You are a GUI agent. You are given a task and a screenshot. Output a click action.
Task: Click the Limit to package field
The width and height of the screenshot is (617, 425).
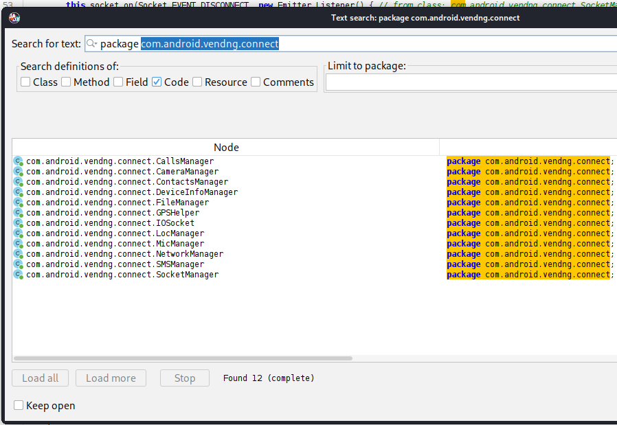(x=471, y=82)
